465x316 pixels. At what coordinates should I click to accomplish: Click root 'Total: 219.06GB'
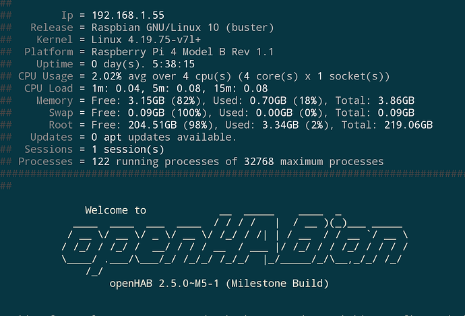point(387,125)
